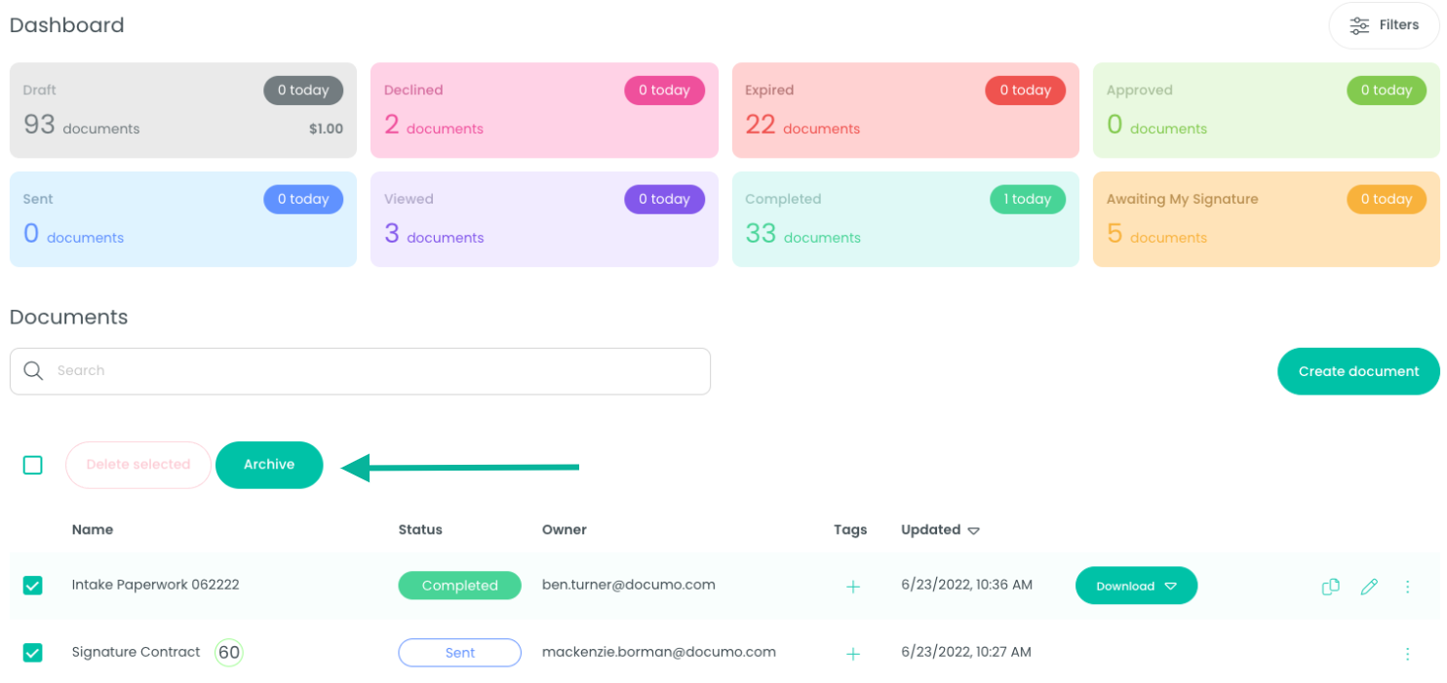Toggle the select-all checkbox above the document list

(x=32, y=465)
